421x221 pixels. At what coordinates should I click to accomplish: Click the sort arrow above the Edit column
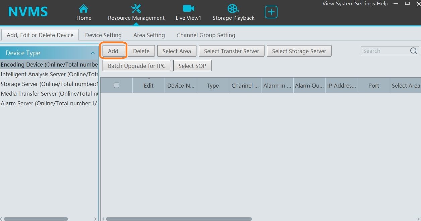tap(148, 79)
